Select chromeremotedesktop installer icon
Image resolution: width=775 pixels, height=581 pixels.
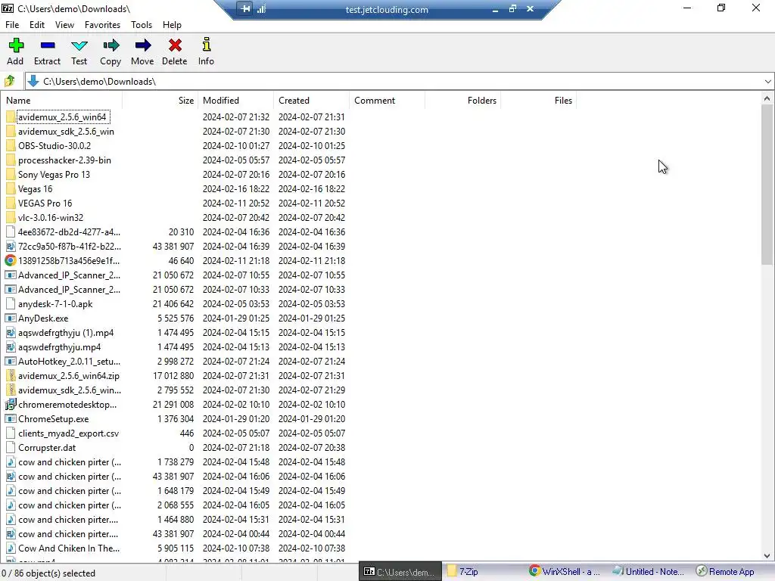11,404
